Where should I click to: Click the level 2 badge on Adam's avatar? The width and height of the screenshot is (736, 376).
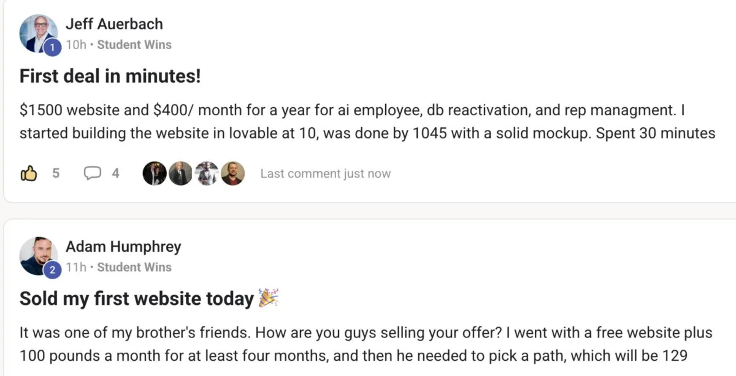point(52,269)
